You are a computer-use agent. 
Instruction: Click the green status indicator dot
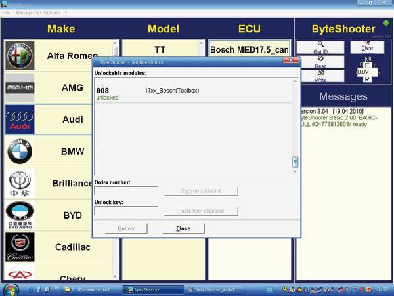click(x=386, y=23)
